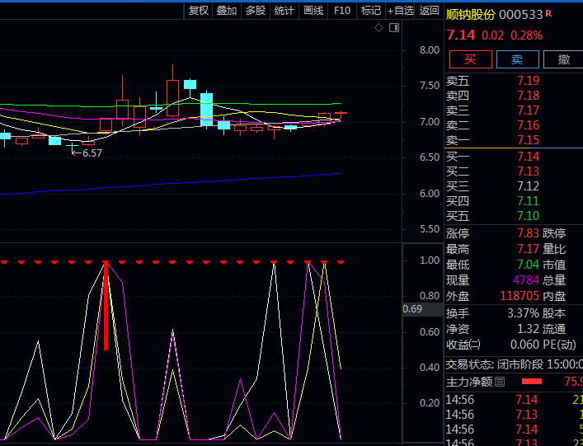This screenshot has width=583, height=446.
Task: Open the 主力净额 list icon
Action: pyautogui.click(x=500, y=382)
